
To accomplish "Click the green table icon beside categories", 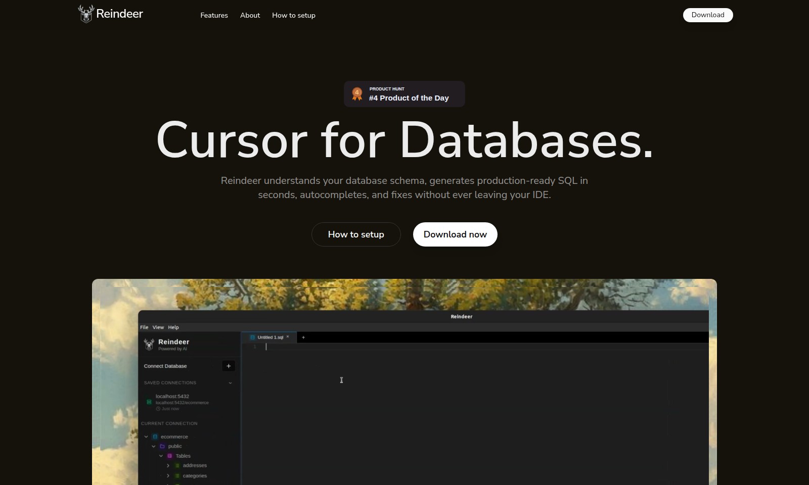I will pos(177,476).
